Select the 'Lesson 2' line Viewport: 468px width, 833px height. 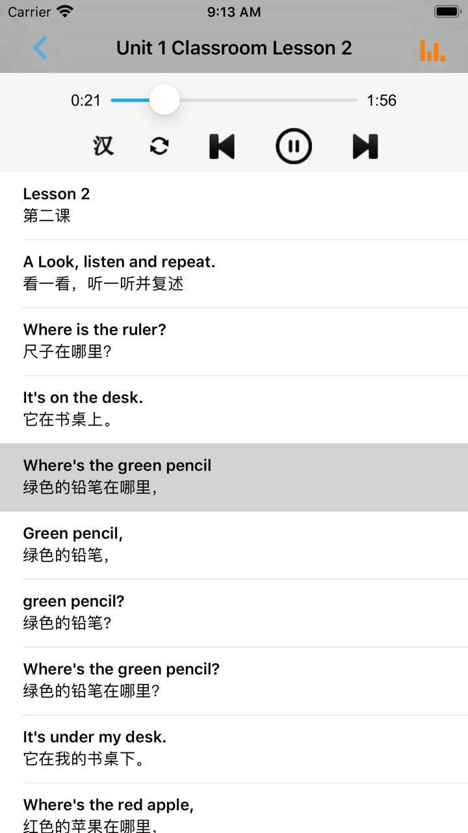[234, 206]
